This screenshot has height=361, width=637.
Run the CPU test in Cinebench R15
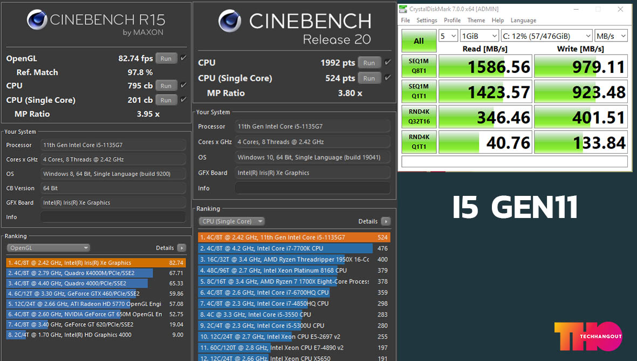166,85
